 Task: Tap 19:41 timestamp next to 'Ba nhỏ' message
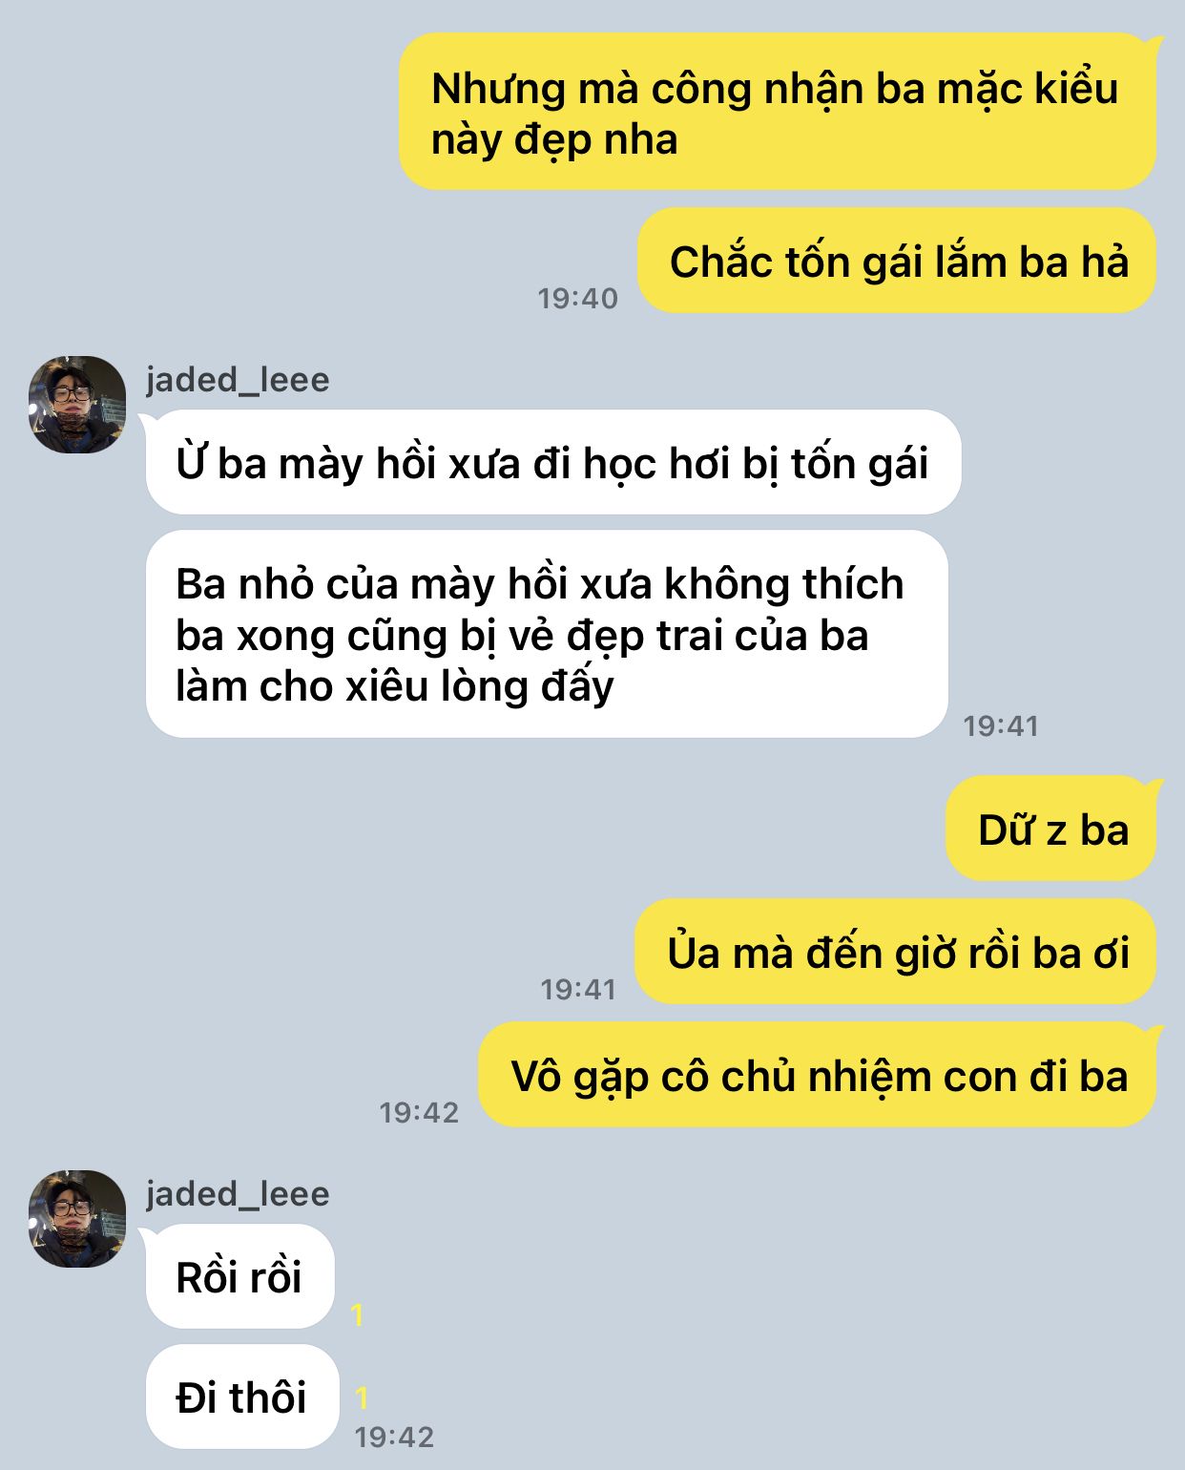pyautogui.click(x=1001, y=725)
